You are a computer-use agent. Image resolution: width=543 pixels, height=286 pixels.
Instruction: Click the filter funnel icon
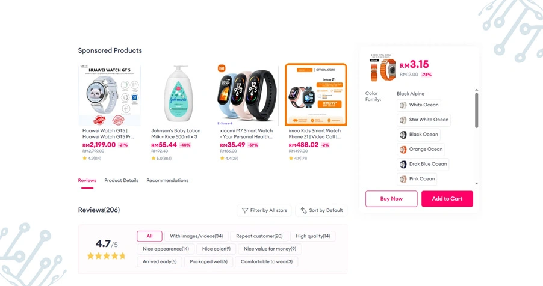tap(245, 211)
